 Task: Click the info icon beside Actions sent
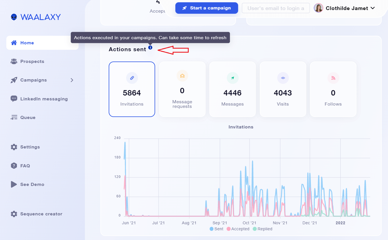(150, 47)
